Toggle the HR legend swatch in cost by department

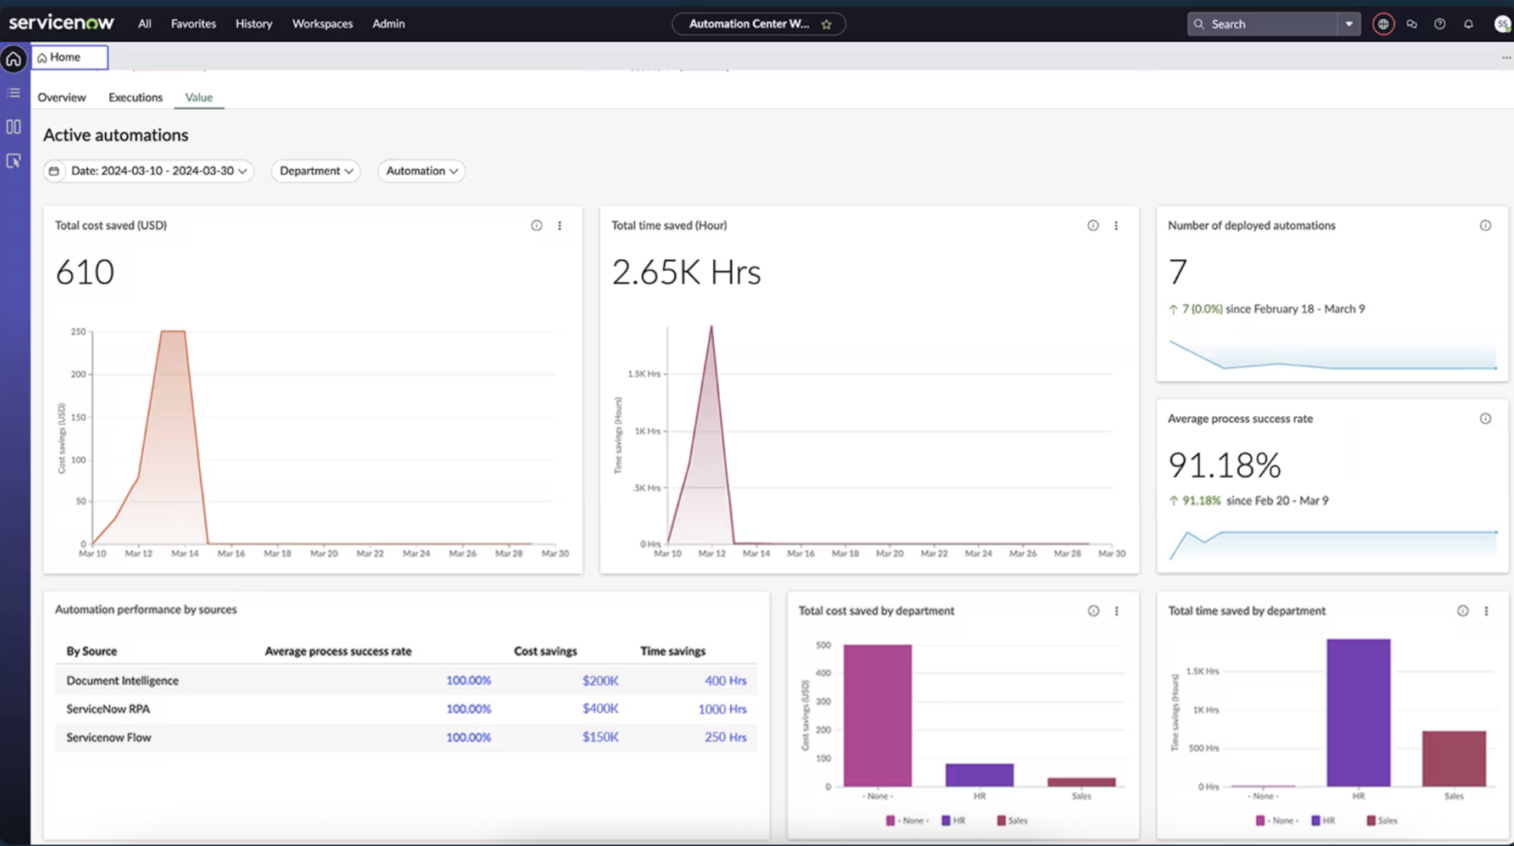click(946, 820)
